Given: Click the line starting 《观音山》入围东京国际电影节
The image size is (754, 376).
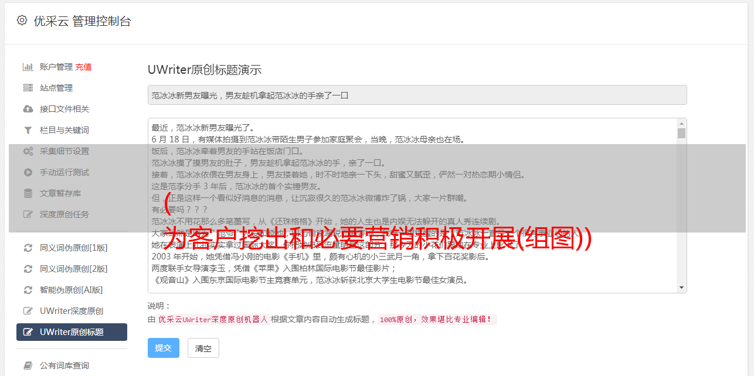Looking at the screenshot, I should pos(310,280).
